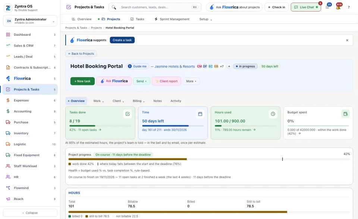
Task: Click the Guide me button
Action: pos(138,66)
